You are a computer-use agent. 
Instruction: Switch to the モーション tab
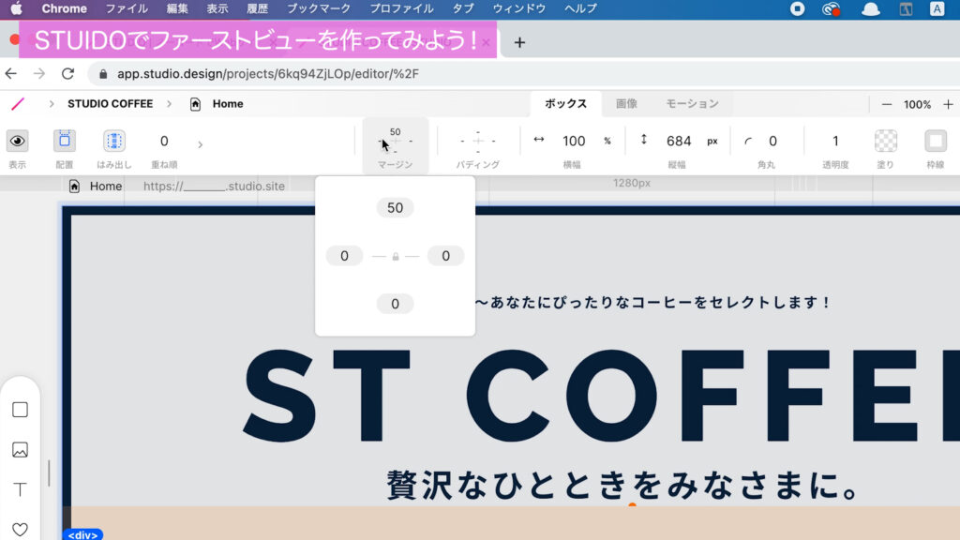(x=692, y=103)
